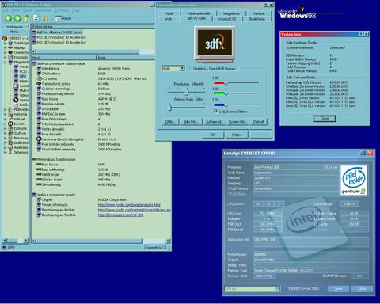Expand the Hálózat tree node

pos(5,119)
